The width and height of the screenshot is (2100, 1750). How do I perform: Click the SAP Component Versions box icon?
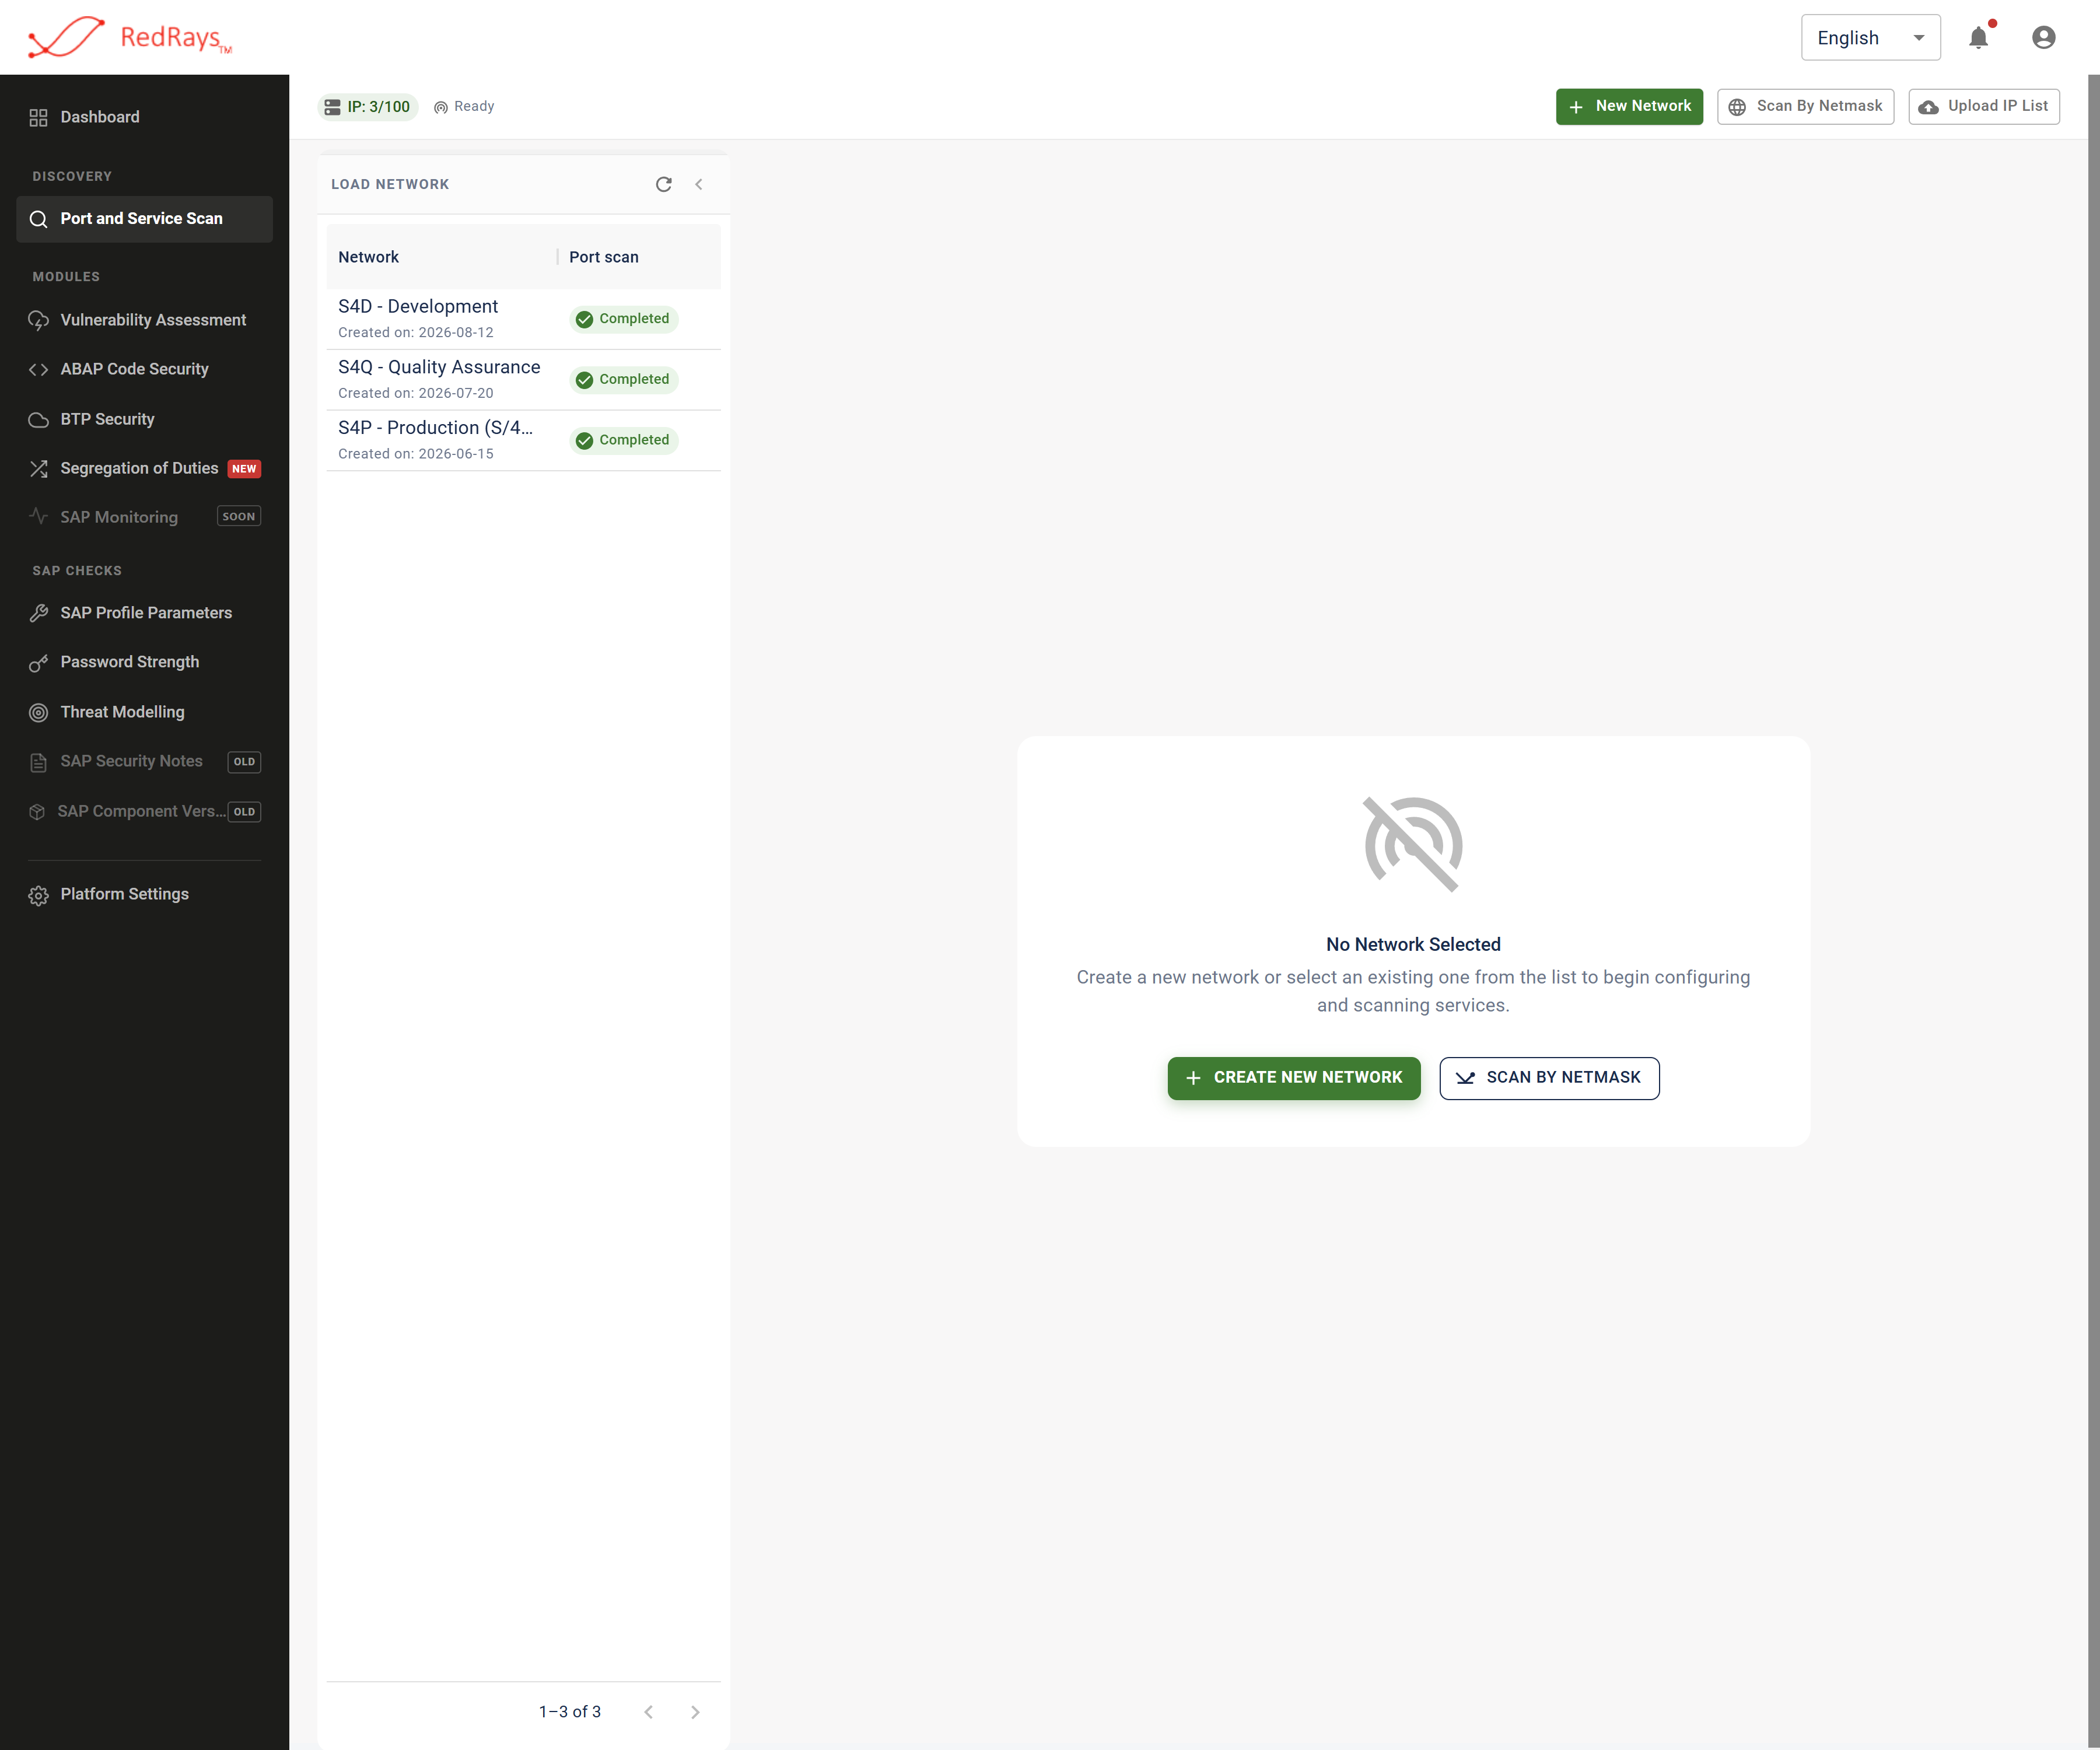click(x=37, y=812)
